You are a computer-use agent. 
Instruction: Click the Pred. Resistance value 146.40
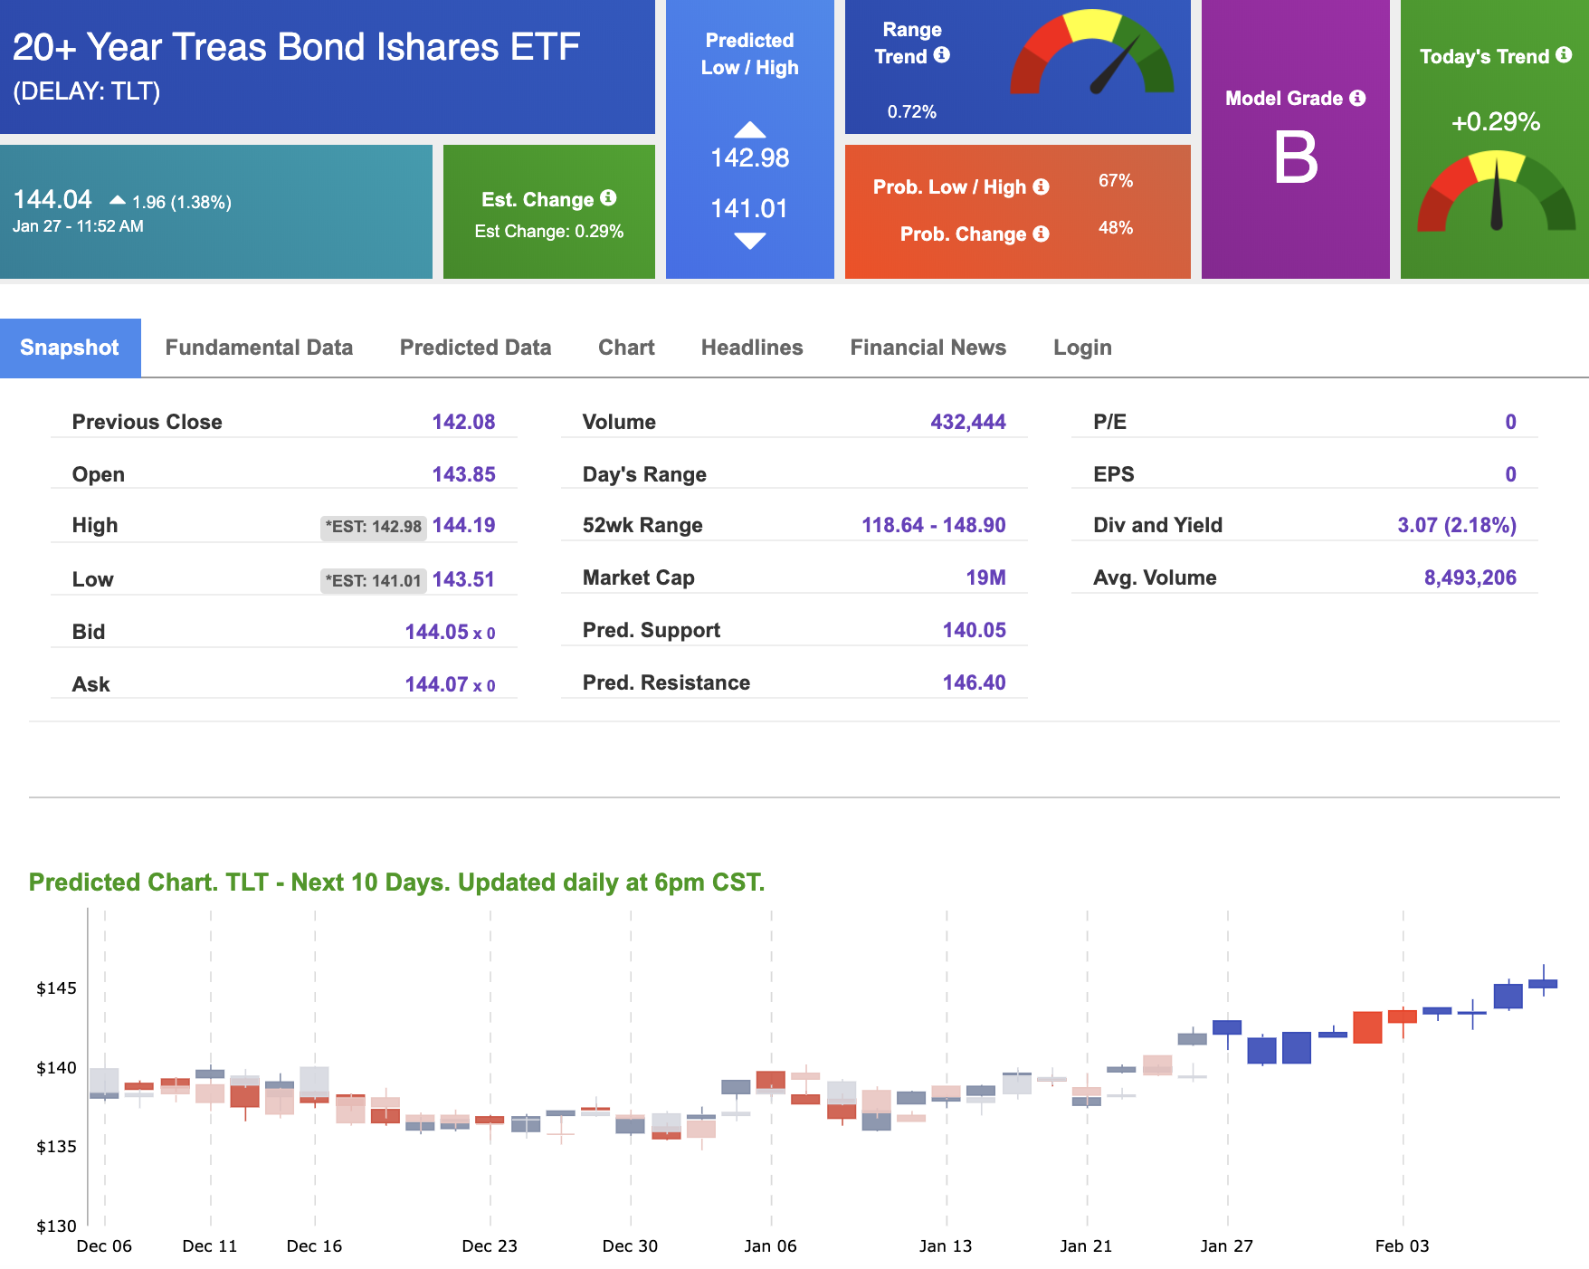[x=974, y=682]
